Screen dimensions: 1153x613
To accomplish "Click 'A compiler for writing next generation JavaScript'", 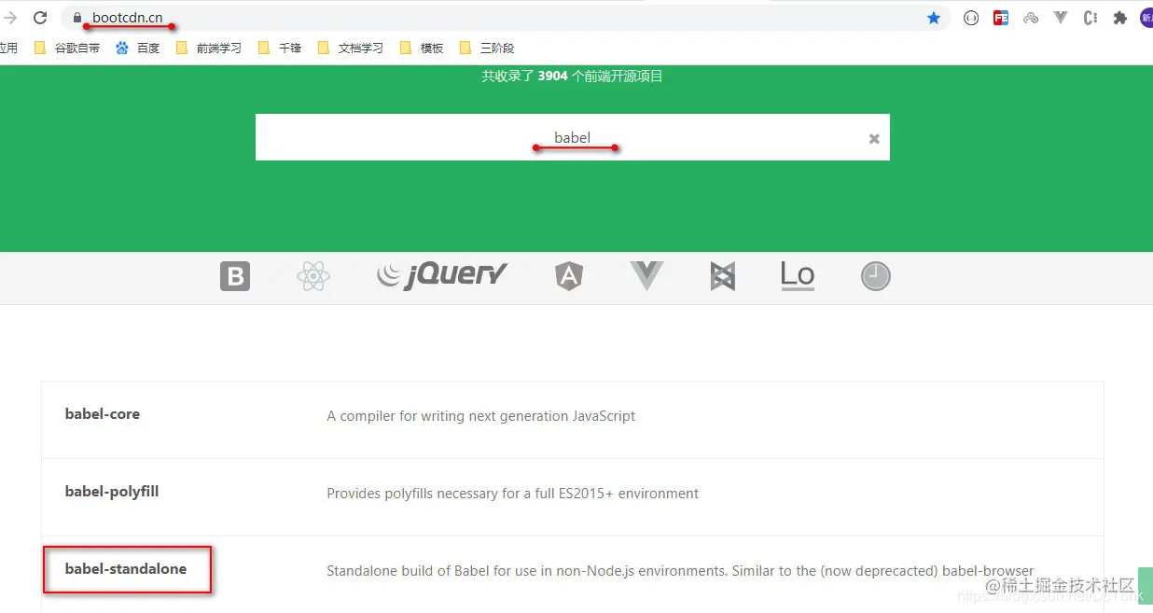I will (481, 416).
